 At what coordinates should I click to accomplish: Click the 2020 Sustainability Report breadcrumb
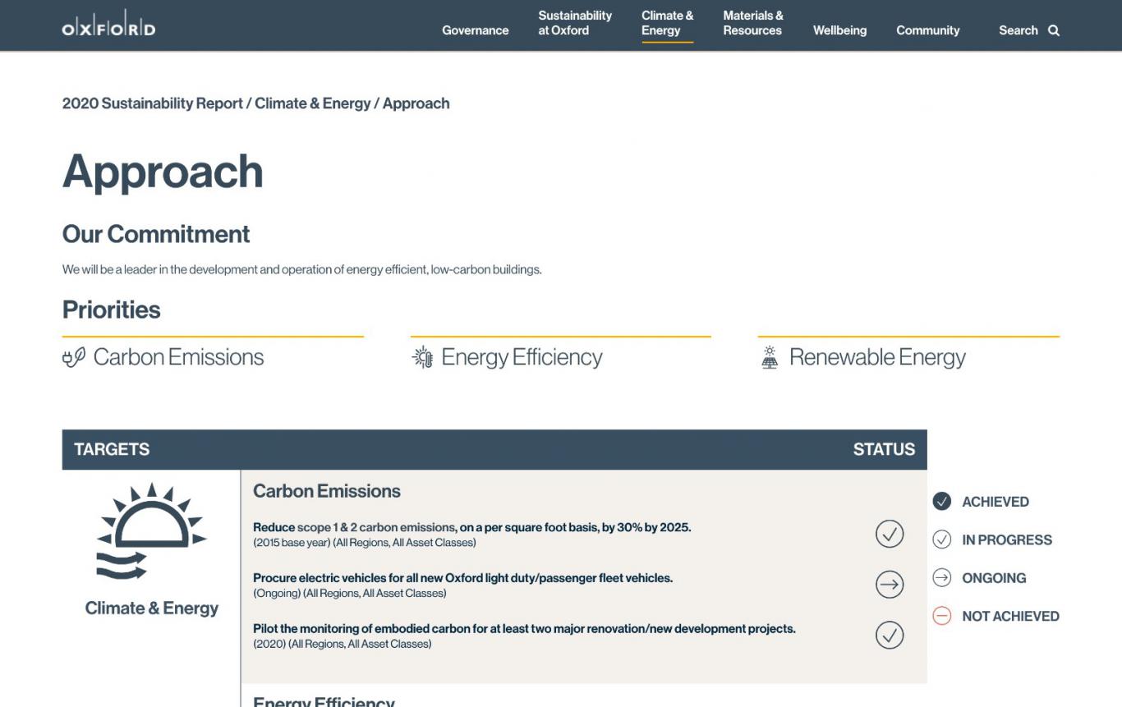[153, 103]
